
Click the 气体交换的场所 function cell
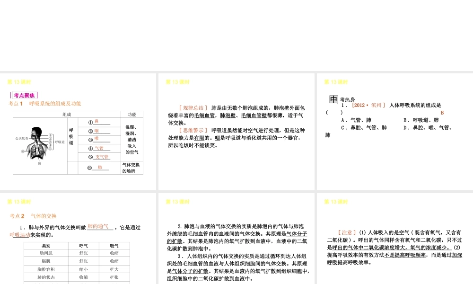click(x=131, y=168)
